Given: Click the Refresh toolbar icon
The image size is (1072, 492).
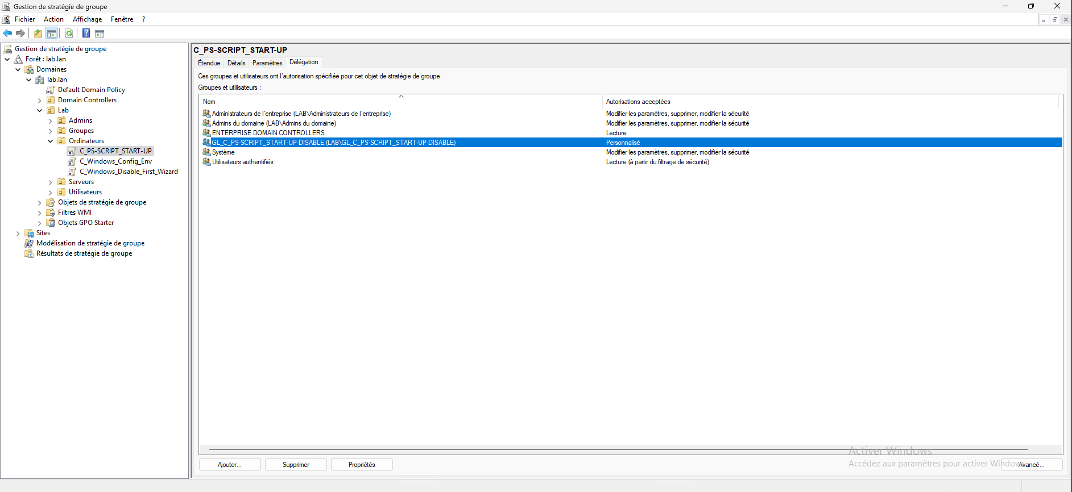Looking at the screenshot, I should pos(69,34).
